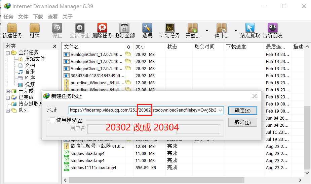Open the 文件 menu
The image size is (311, 184).
click(x=23, y=17)
